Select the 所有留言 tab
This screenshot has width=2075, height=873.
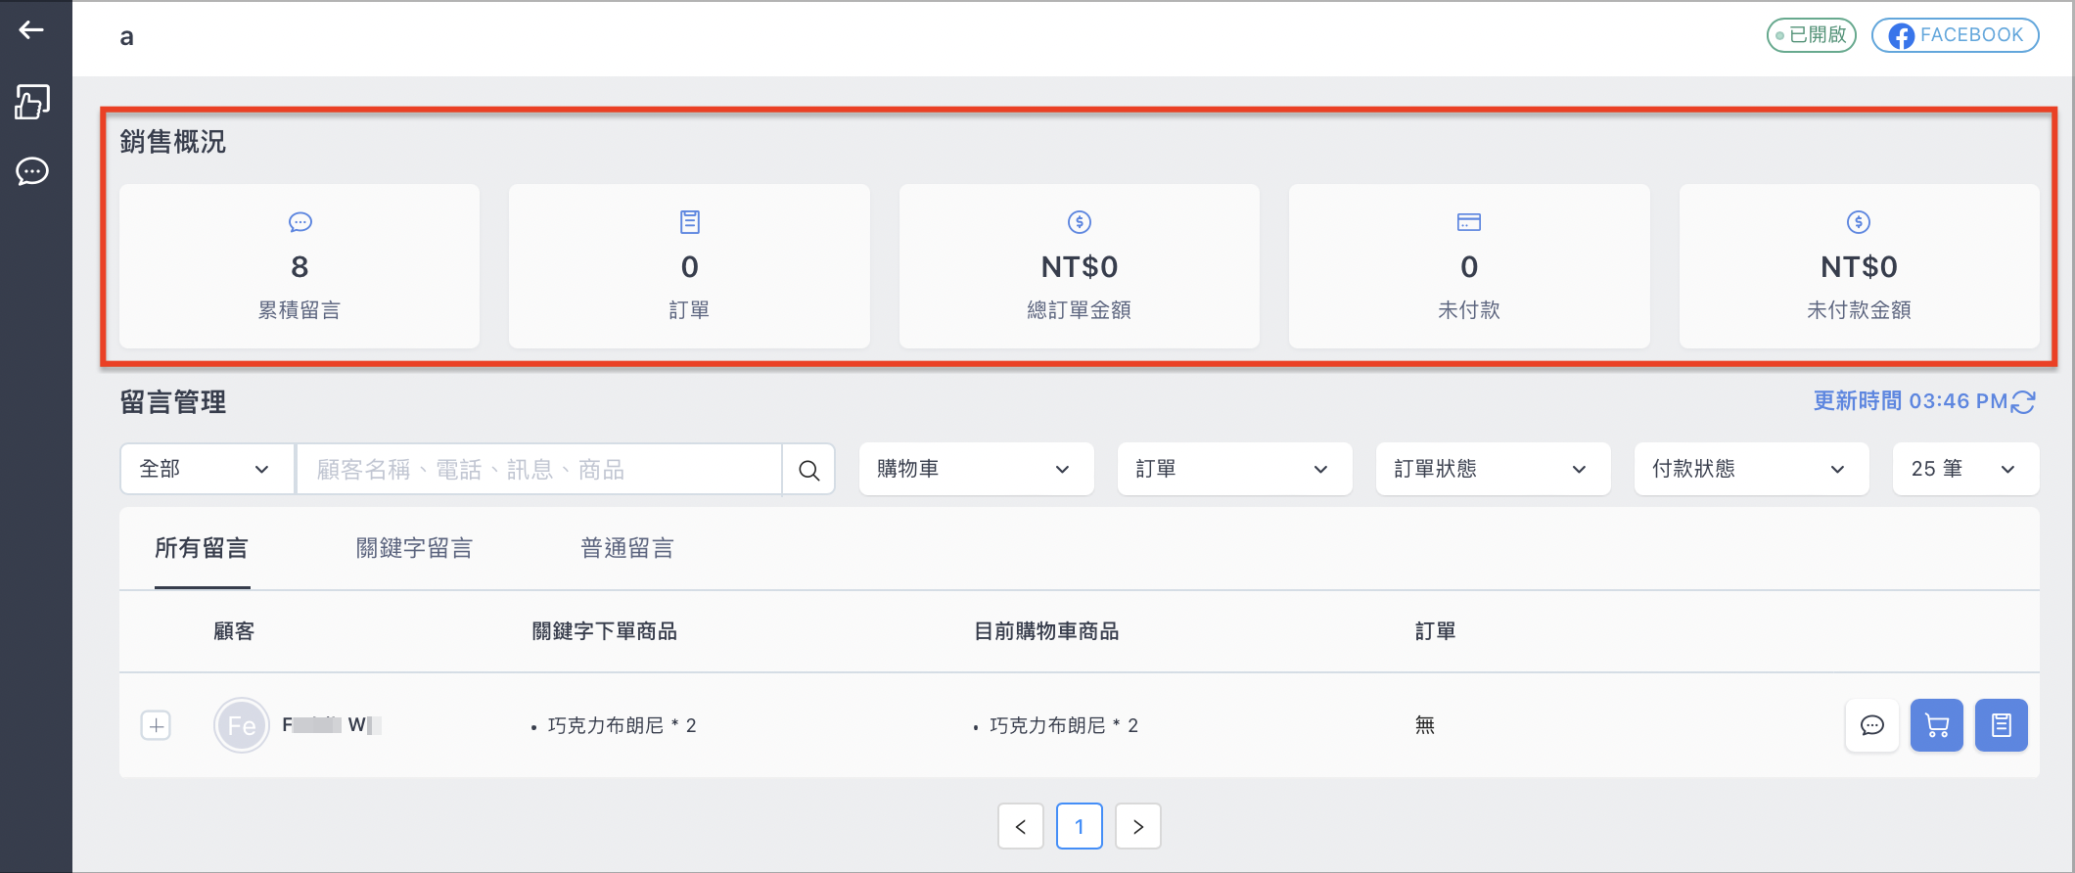202,548
